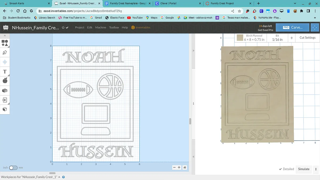Click the Carve button
Screen dimensions: 320x180
pos(293,27)
